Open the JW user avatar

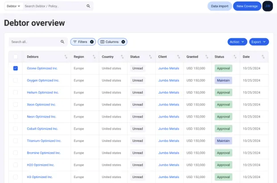tap(267, 6)
